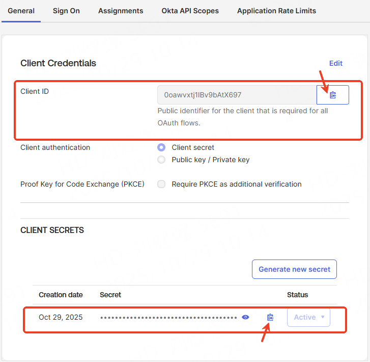Select the Client secret radio option
The width and height of the screenshot is (370, 362).
pos(161,147)
